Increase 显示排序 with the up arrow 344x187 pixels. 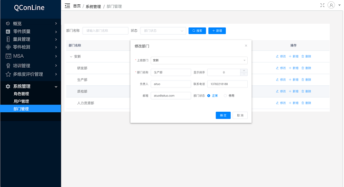tap(244, 71)
